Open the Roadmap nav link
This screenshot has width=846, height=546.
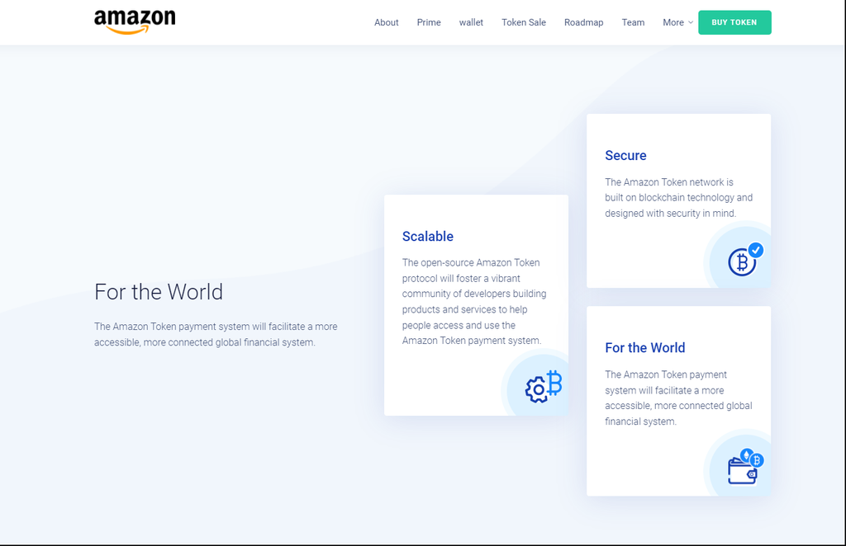click(584, 22)
